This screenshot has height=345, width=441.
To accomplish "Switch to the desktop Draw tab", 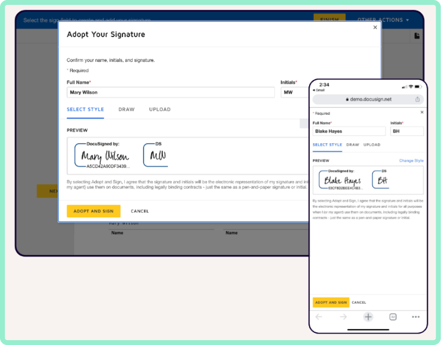I will coord(127,109).
